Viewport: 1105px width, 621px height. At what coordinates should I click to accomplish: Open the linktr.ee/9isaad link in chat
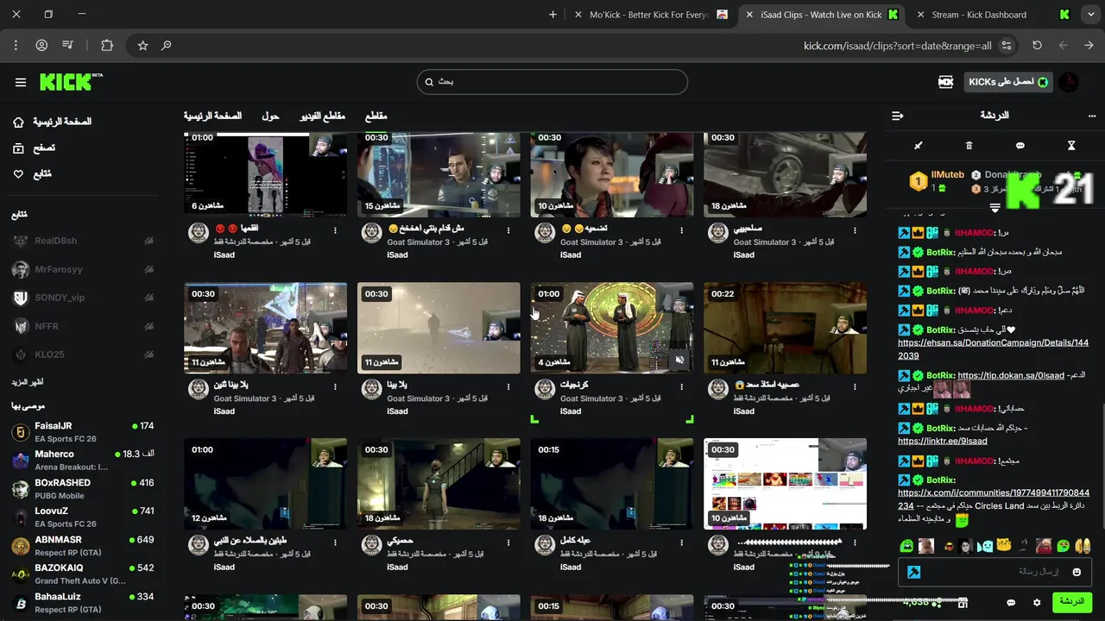click(942, 441)
